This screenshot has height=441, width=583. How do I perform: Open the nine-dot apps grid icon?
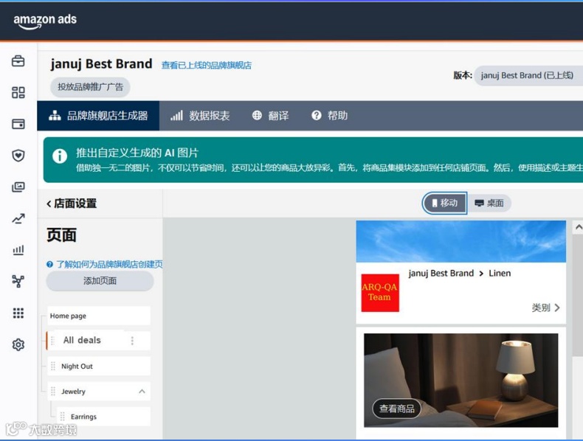coord(18,313)
